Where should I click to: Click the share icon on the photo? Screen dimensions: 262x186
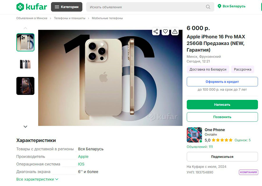point(156,32)
